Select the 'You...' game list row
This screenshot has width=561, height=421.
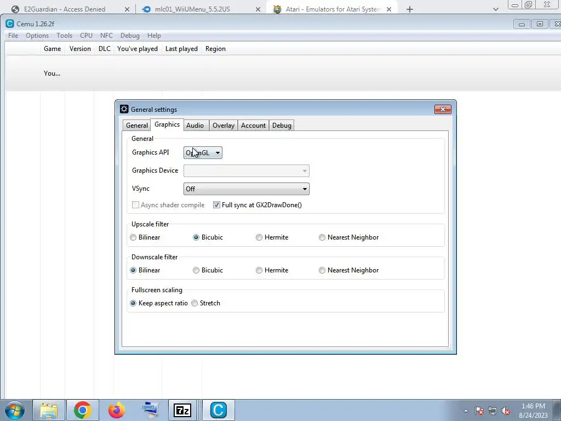[x=283, y=73]
